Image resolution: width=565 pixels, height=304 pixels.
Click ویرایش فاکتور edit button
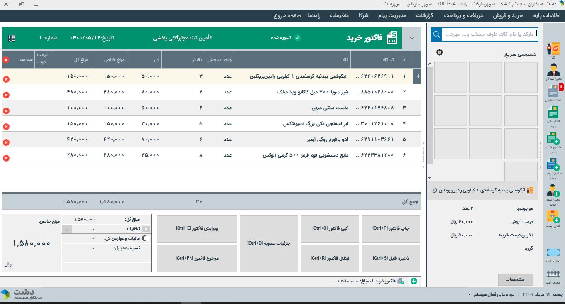tap(197, 229)
